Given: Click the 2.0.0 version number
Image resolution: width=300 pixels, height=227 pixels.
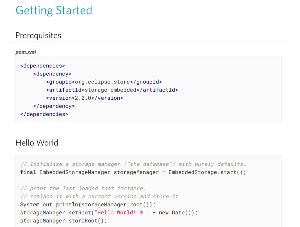Looking at the screenshot, I should pos(83,98).
